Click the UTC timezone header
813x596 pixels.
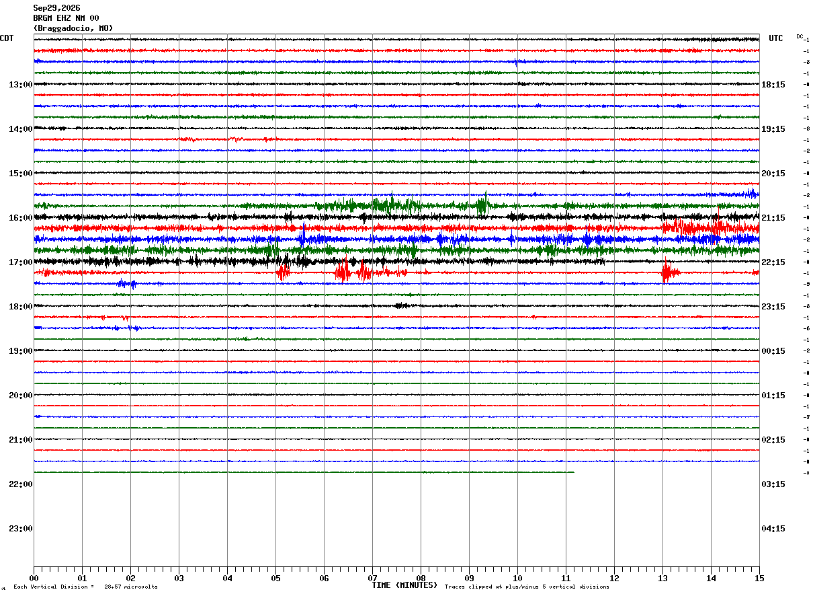click(776, 38)
